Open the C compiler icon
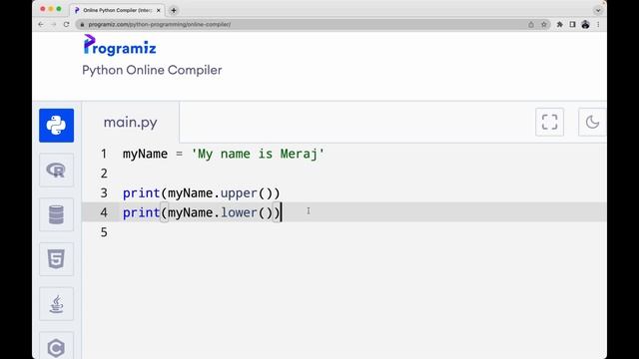 click(56, 347)
